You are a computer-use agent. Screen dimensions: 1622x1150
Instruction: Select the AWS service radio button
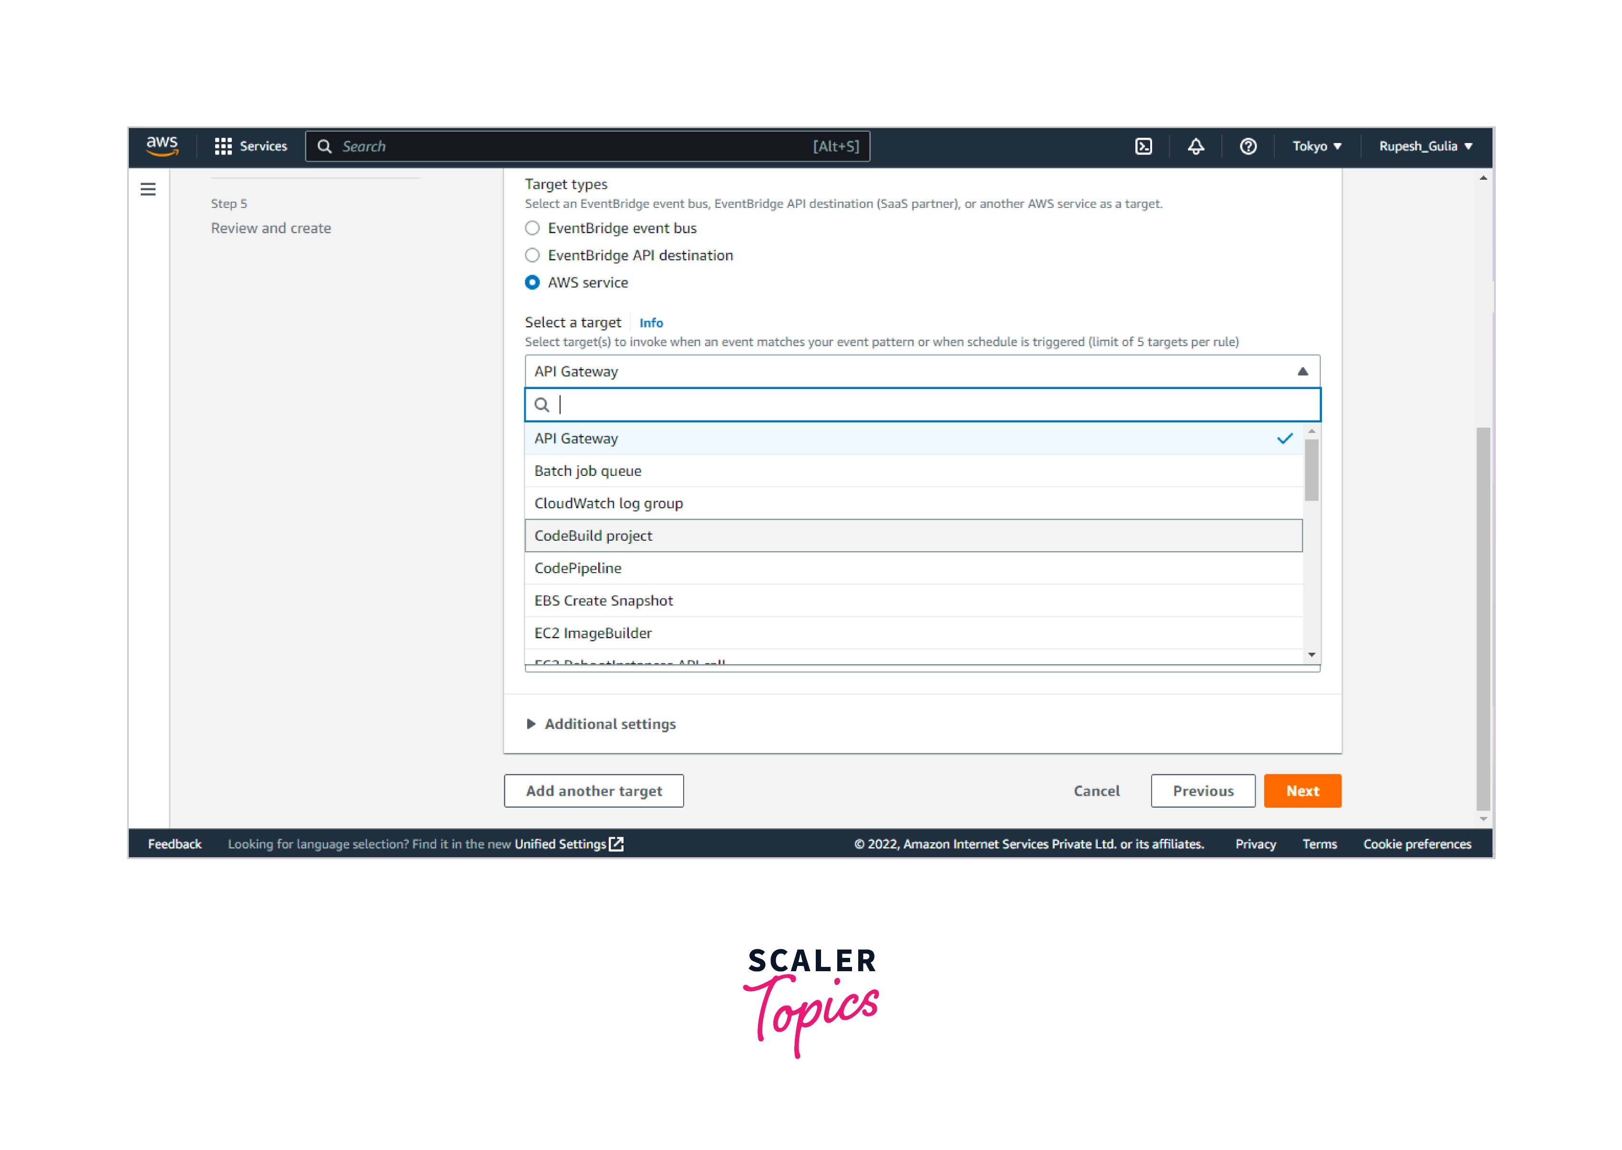532,283
